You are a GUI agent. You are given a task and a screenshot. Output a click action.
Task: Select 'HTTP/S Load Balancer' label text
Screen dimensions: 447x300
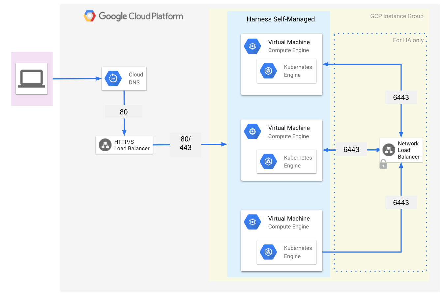[x=132, y=145]
